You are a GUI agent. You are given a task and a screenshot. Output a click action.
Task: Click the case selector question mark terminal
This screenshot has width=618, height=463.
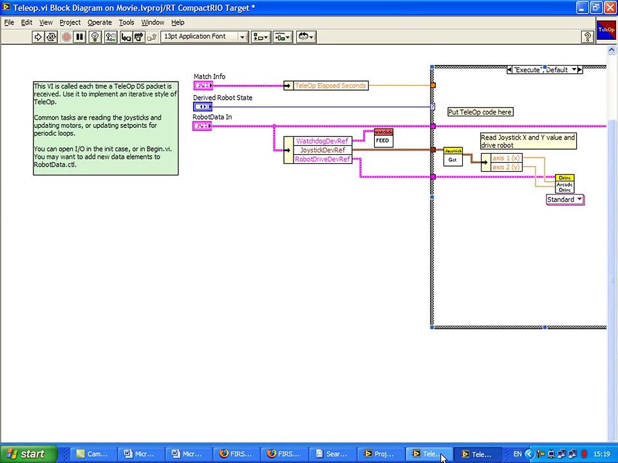433,107
